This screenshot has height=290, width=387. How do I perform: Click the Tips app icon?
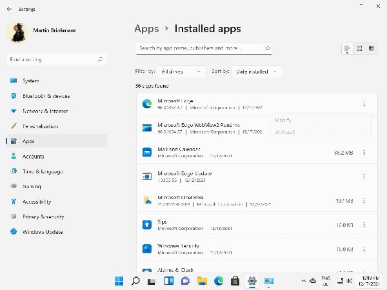pyautogui.click(x=147, y=225)
